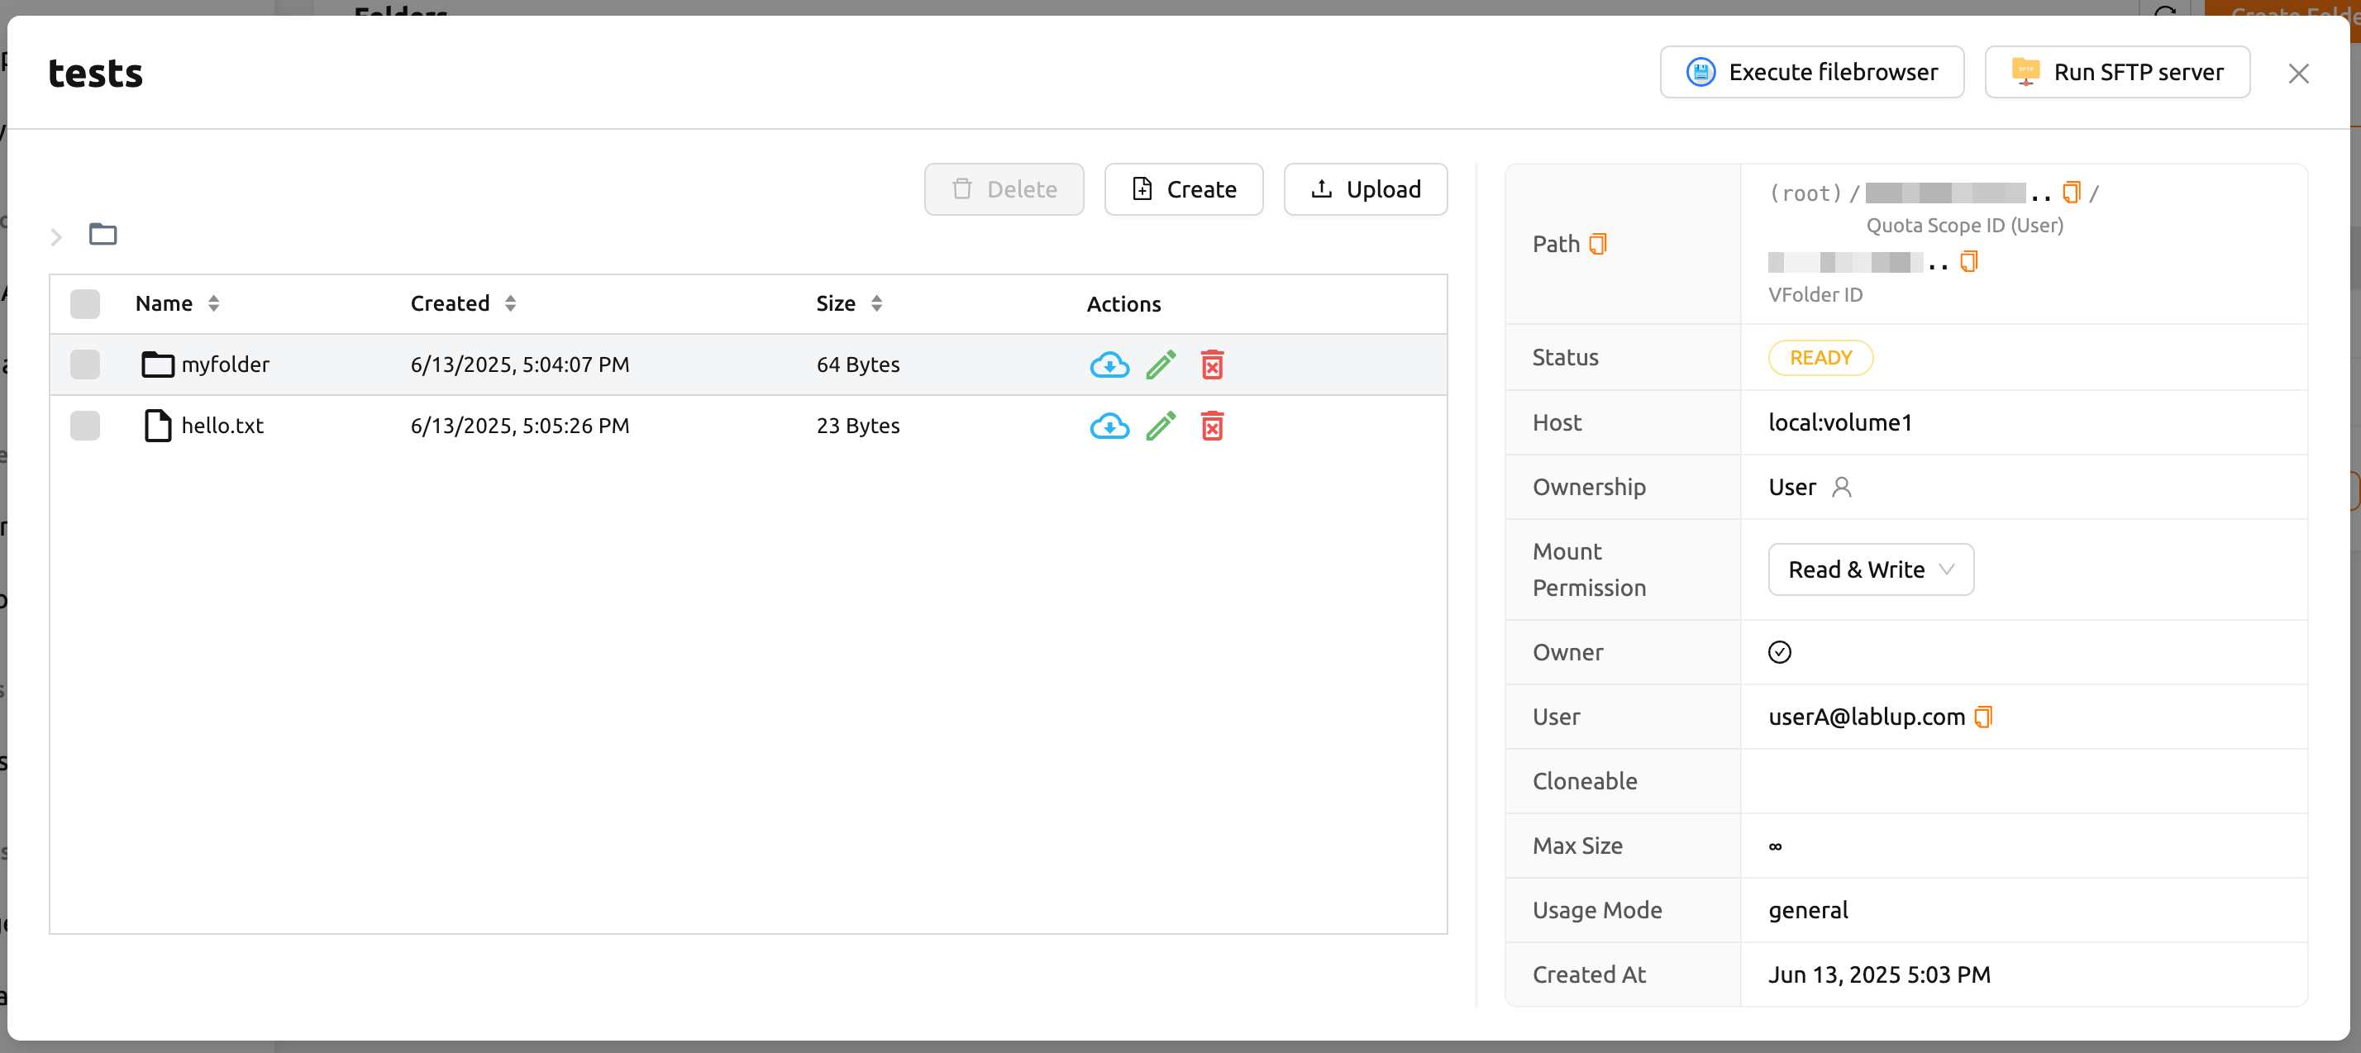Click 6/13/2025, 5:05:26 PM created date
The width and height of the screenshot is (2361, 1053).
pyautogui.click(x=520, y=426)
